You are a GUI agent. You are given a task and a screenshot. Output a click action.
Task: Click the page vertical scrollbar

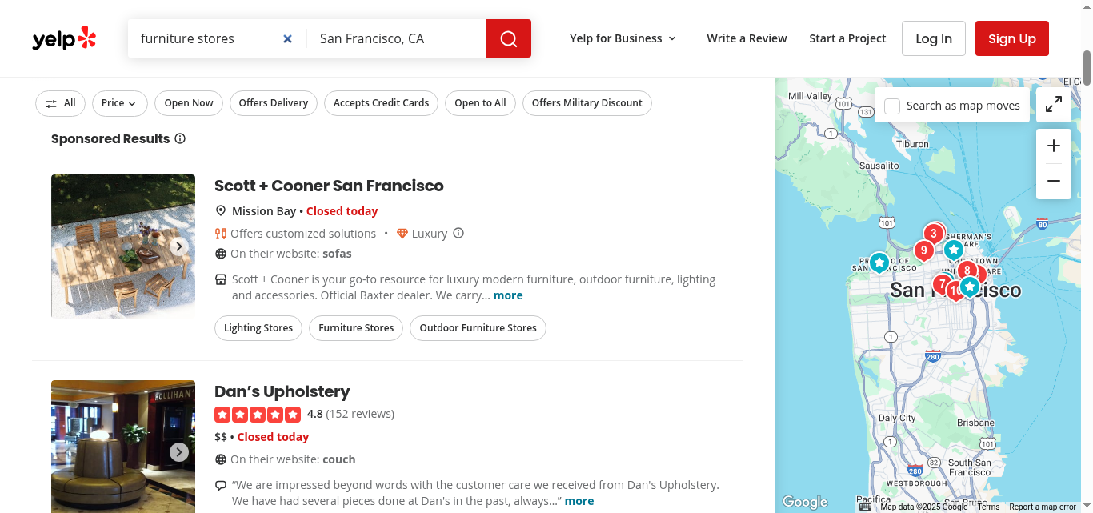[x=1087, y=68]
